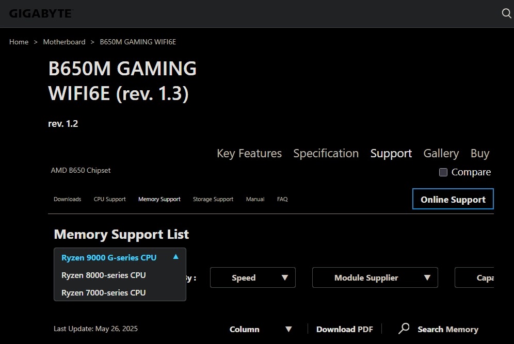Click the Last Update: May 26, 2025 text
The height and width of the screenshot is (344, 514).
pyautogui.click(x=95, y=329)
